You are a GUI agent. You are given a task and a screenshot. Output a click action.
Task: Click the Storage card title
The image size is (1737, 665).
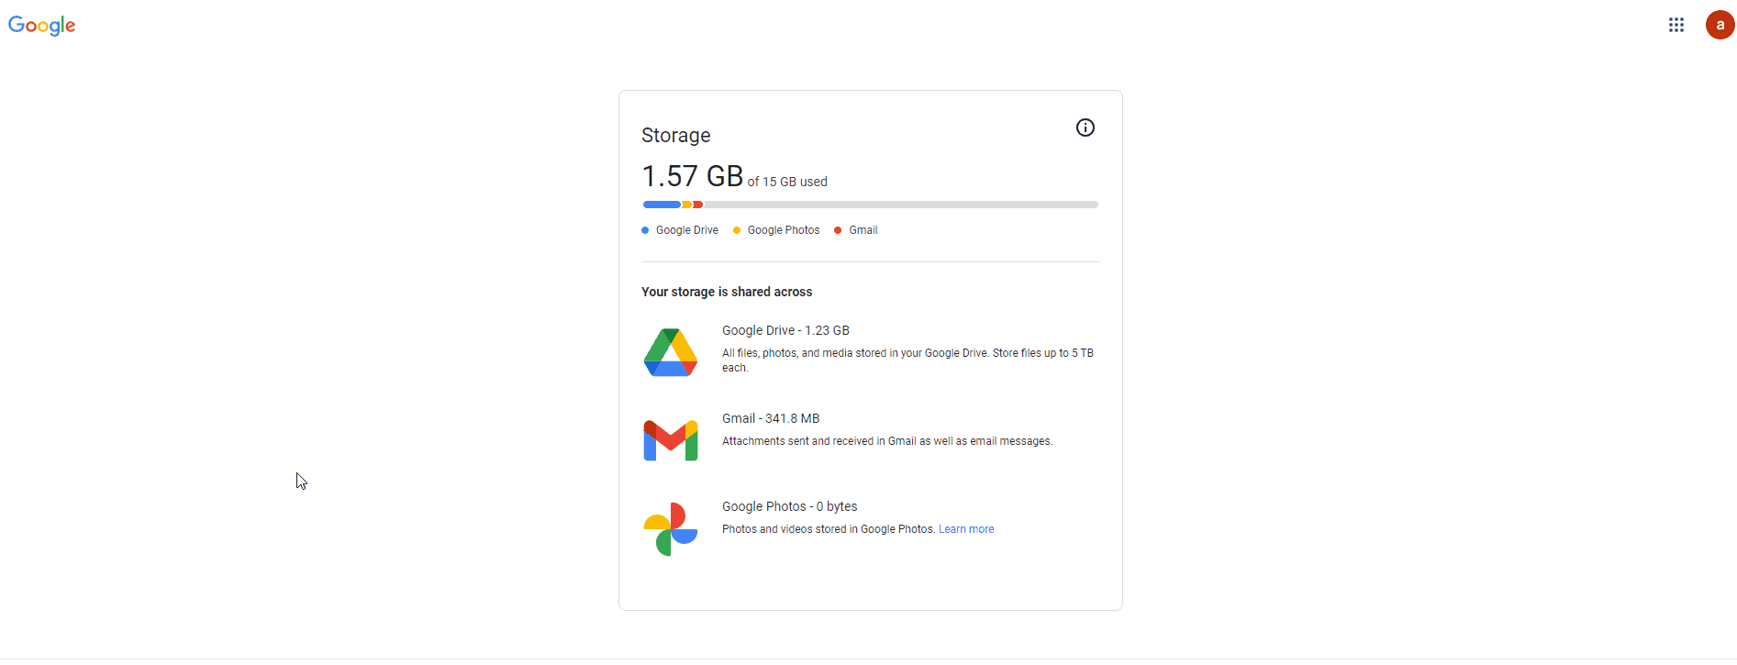click(675, 136)
